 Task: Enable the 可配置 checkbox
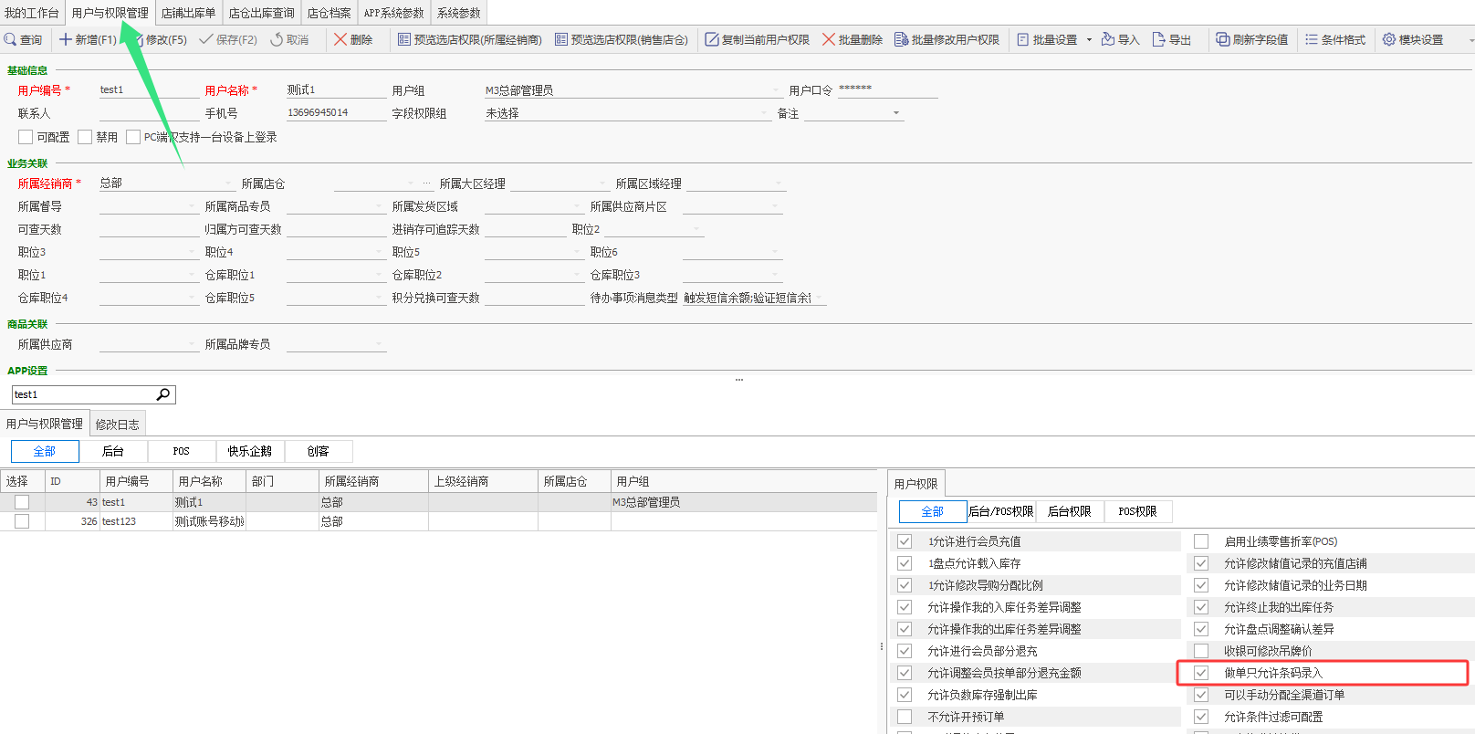pos(26,137)
